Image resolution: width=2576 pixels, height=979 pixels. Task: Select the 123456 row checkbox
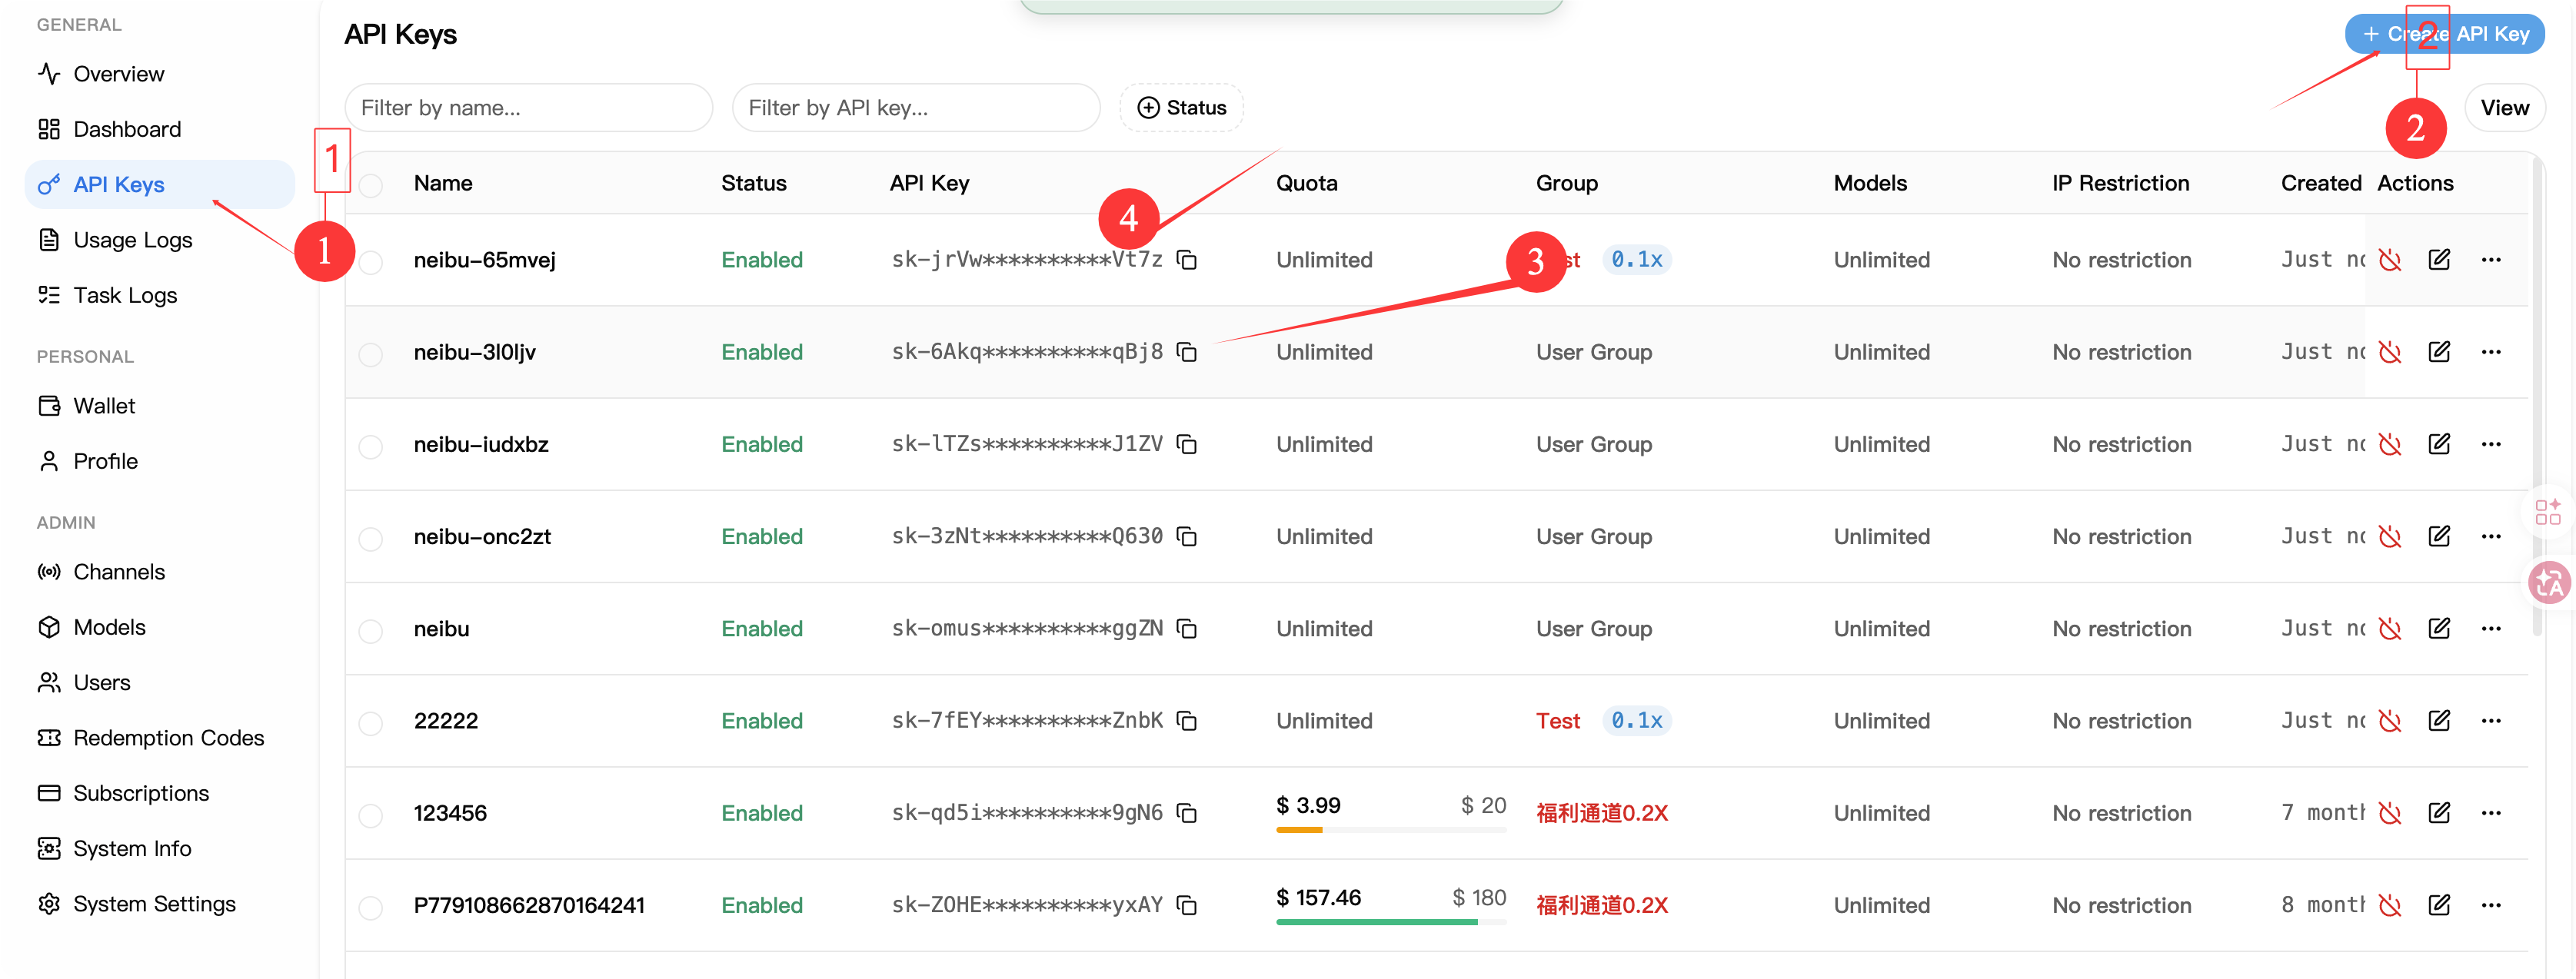[x=371, y=815]
